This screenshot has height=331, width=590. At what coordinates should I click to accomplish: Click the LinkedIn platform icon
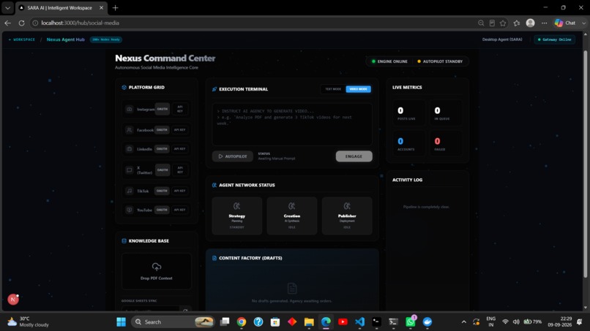click(x=129, y=149)
